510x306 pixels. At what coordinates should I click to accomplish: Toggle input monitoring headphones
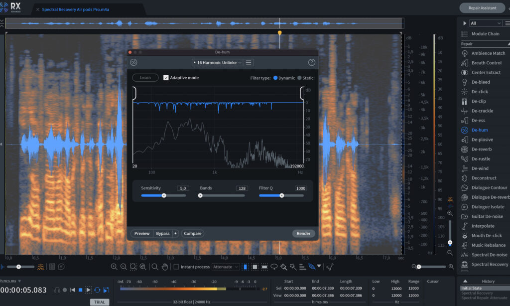point(57,290)
